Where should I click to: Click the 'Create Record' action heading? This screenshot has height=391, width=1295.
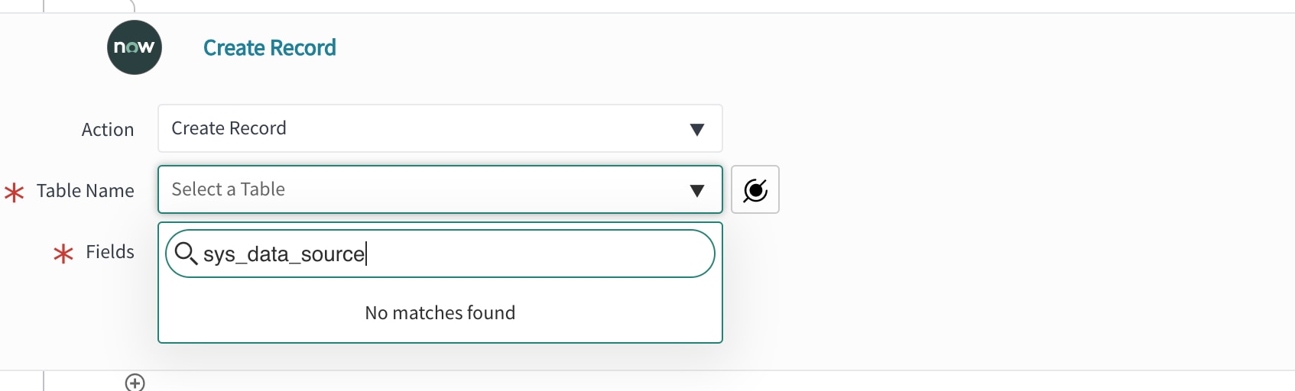(x=269, y=47)
